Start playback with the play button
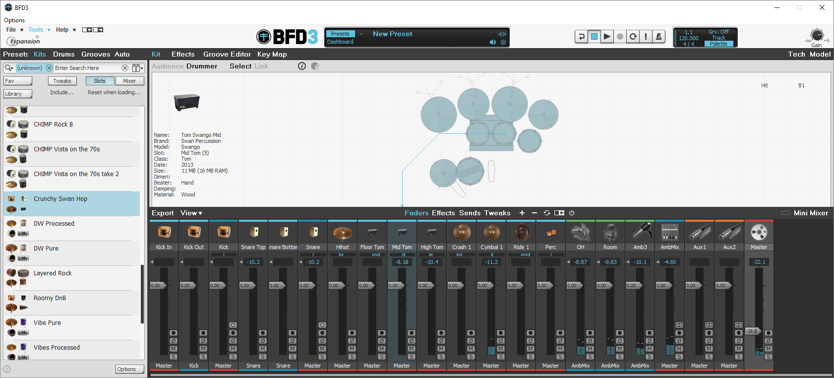Viewport: 834px width, 378px height. 607,36
